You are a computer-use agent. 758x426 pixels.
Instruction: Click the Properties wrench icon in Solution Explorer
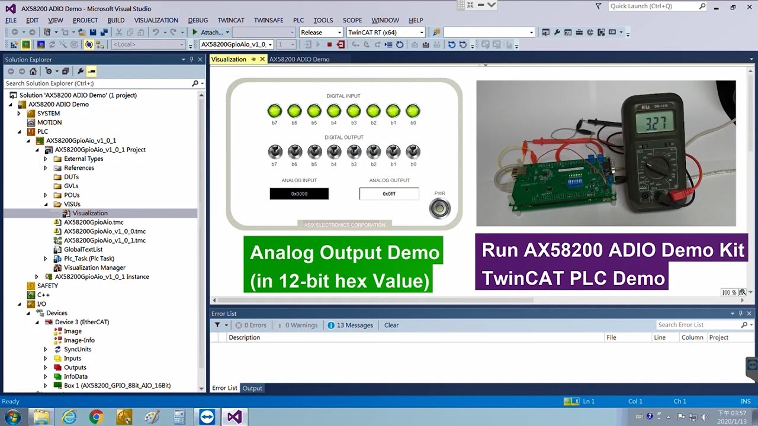pos(81,71)
